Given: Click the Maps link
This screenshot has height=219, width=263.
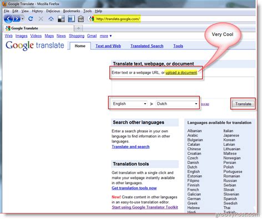Looking at the screenshot, I should click(x=49, y=36).
